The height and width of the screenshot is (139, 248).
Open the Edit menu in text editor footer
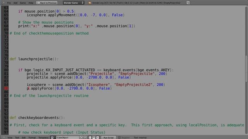click(24, 137)
